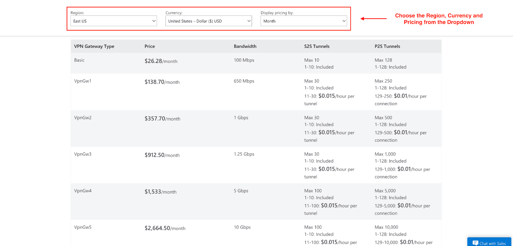The height and width of the screenshot is (246, 513).
Task: Expand the Display pricing by Month dropdown
Action: [x=304, y=21]
